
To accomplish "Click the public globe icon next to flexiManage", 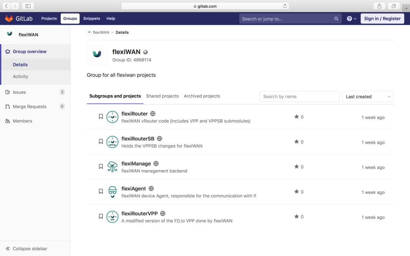I will tap(156, 163).
